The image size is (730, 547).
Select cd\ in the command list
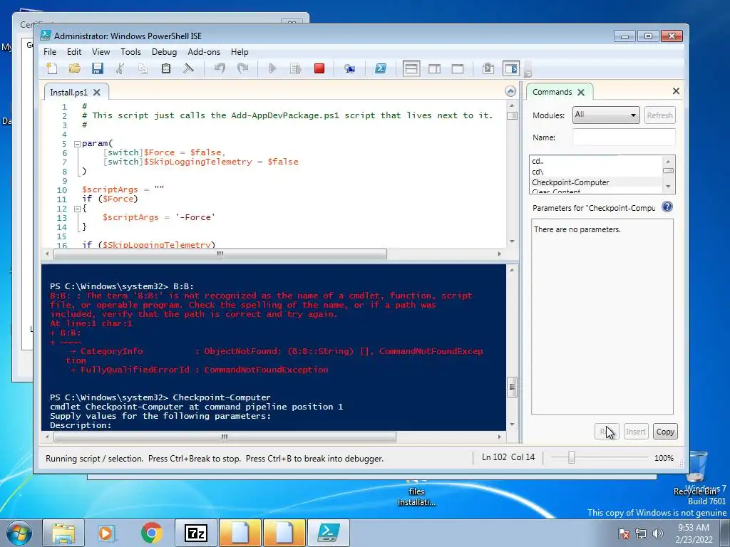point(596,172)
